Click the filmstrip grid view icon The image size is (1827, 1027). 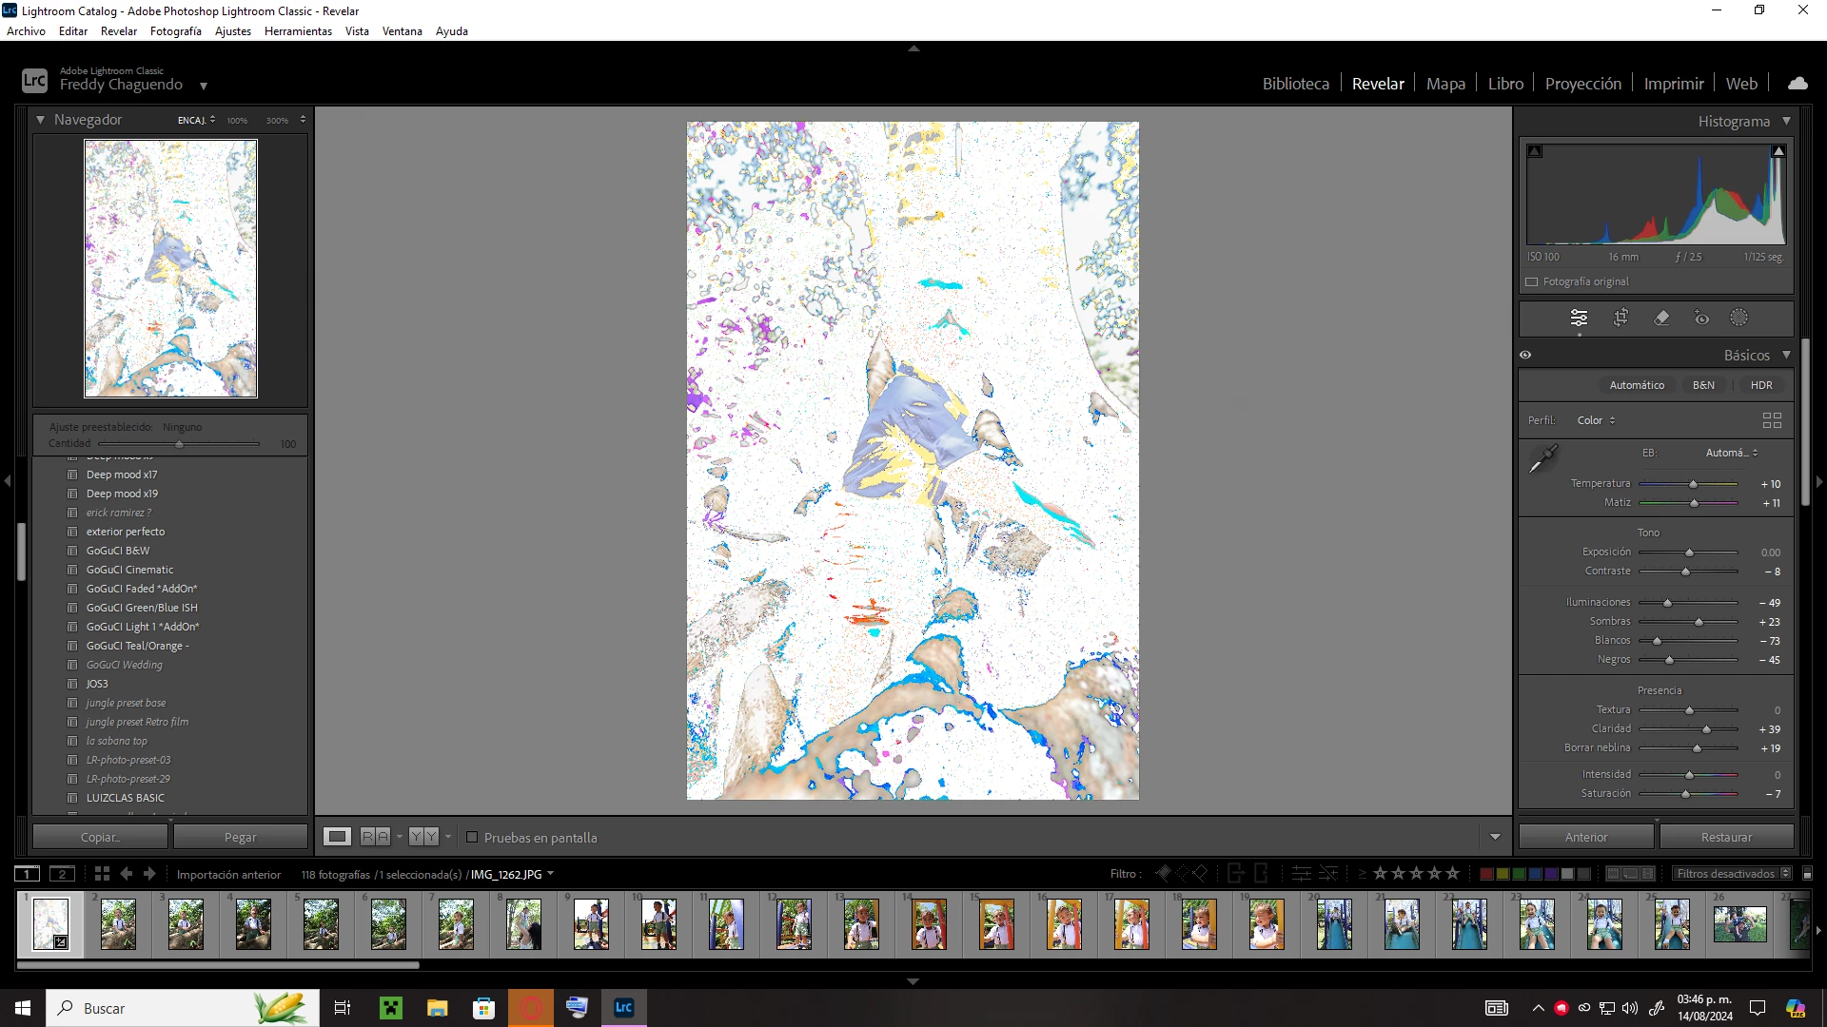pos(102,874)
